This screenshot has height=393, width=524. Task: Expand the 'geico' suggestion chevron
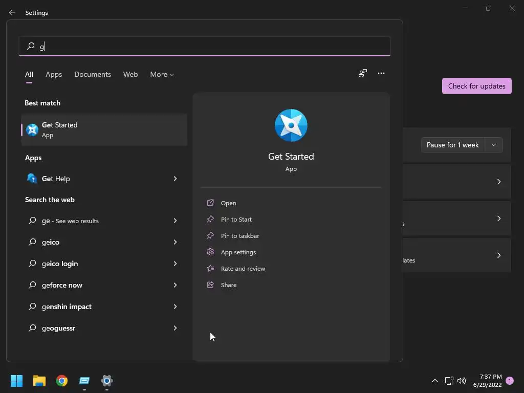(175, 242)
